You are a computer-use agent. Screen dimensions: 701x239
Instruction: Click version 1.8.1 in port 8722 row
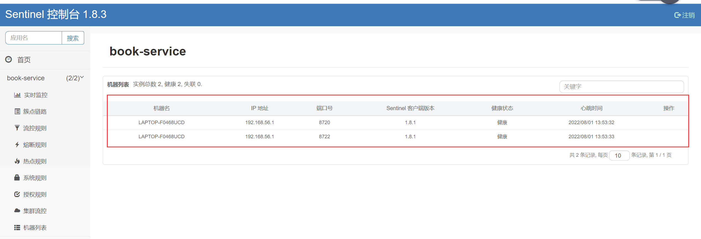point(410,137)
